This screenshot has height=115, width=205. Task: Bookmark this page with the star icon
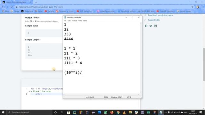[192, 7]
